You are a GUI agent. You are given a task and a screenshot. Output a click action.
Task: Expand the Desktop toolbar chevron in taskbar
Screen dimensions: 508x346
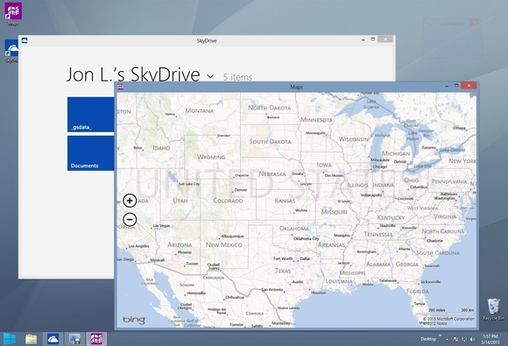coord(441,336)
